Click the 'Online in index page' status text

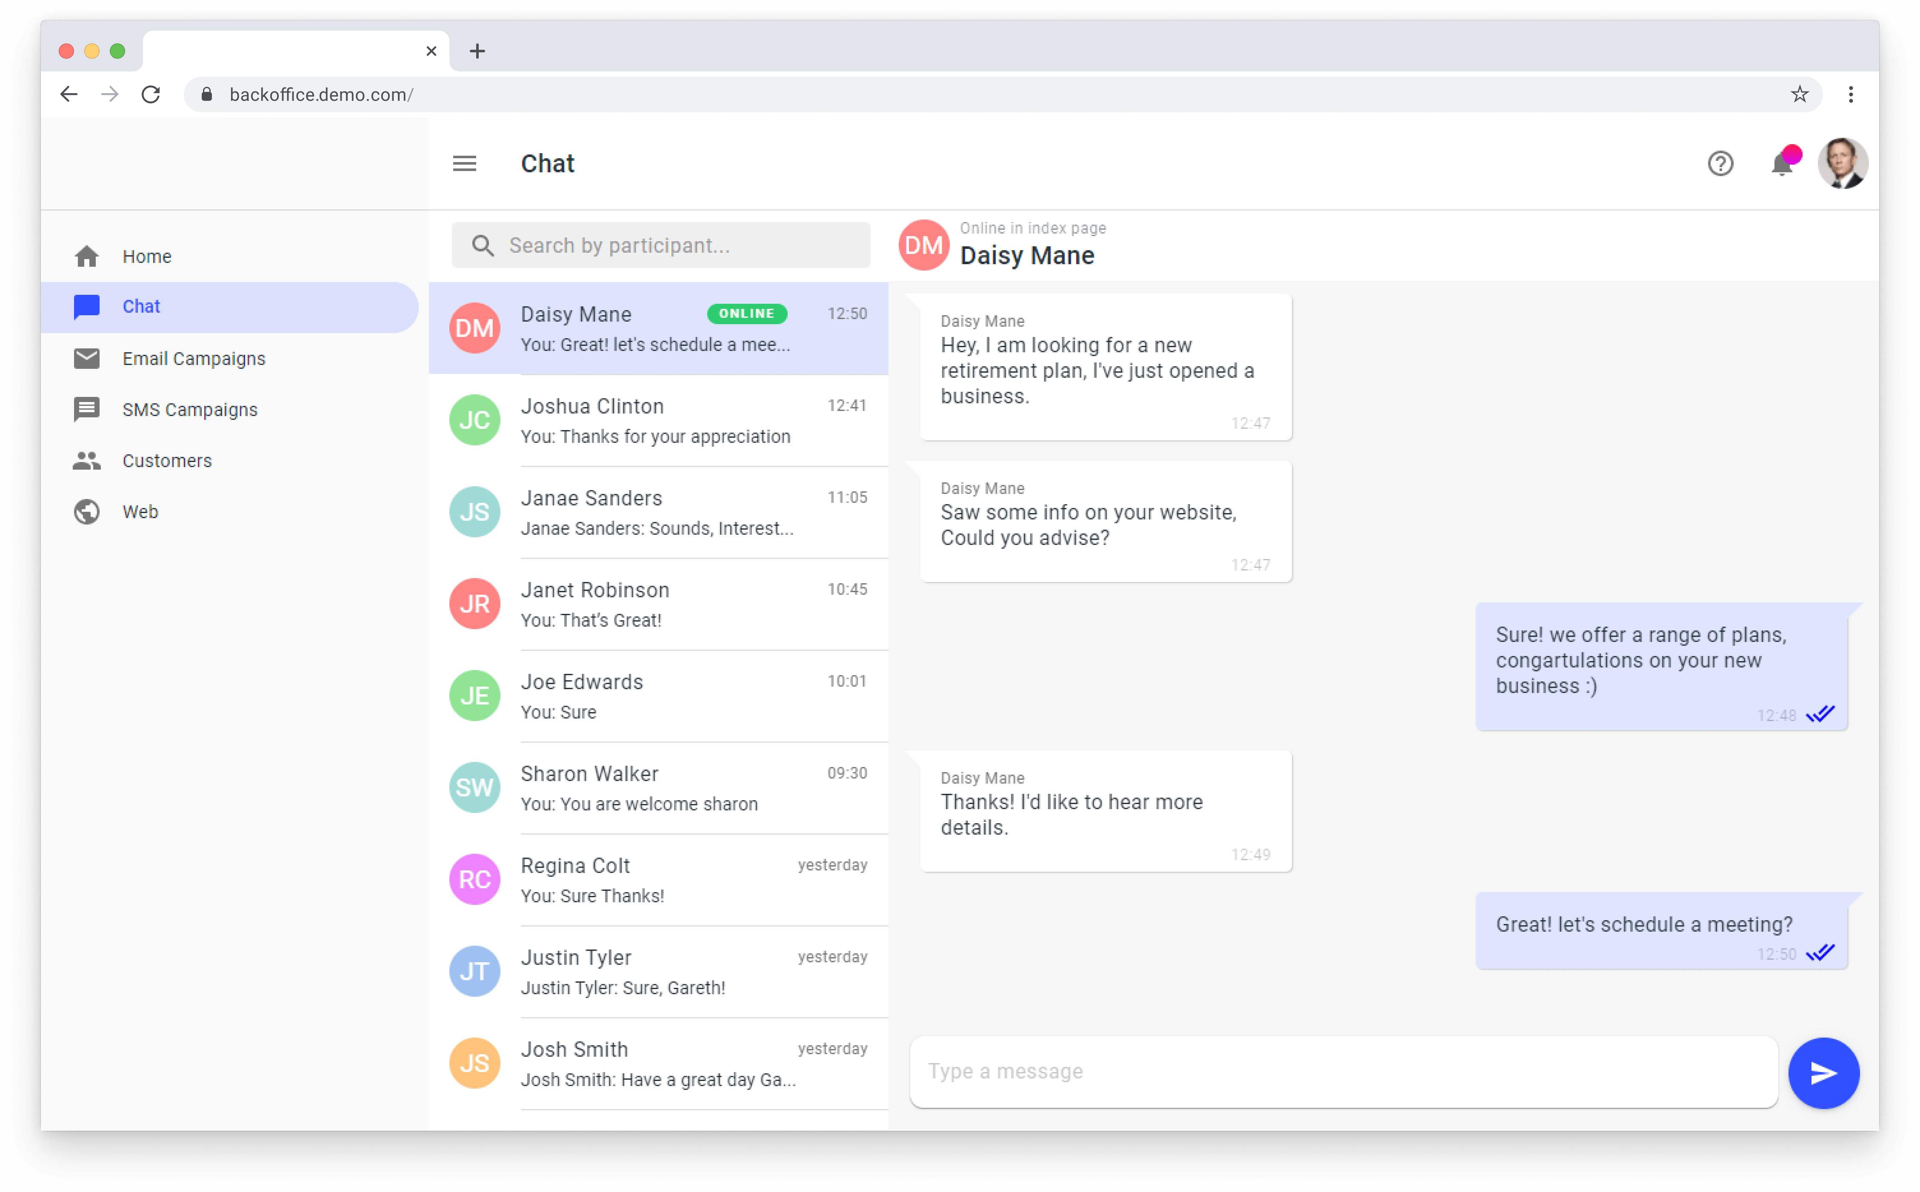click(x=1032, y=228)
